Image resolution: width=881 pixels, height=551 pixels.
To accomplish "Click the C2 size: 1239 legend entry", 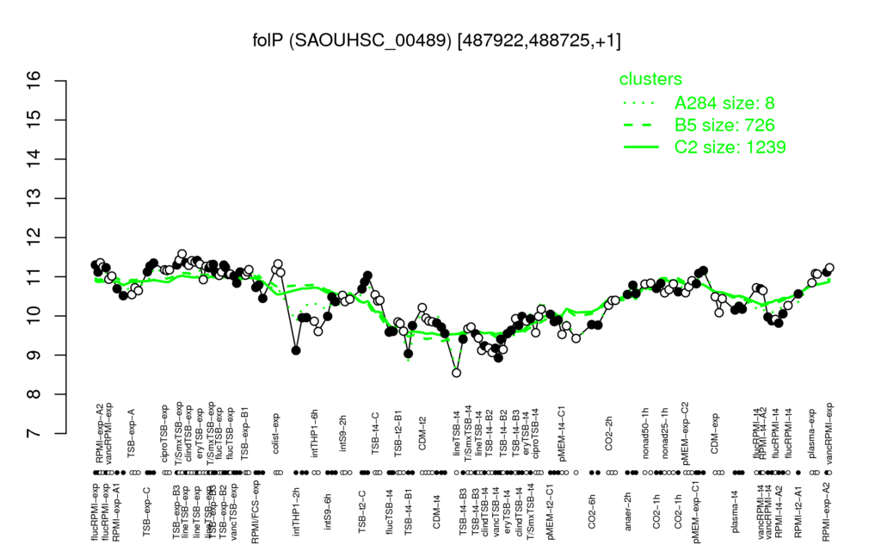I will click(730, 146).
